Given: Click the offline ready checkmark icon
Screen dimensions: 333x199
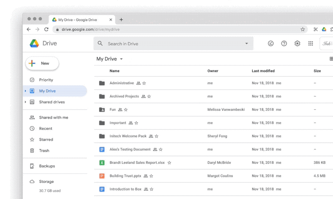Looking at the screenshot, I should (271, 44).
